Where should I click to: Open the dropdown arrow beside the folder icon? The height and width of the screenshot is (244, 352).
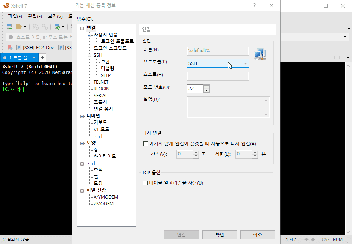click(x=25, y=27)
